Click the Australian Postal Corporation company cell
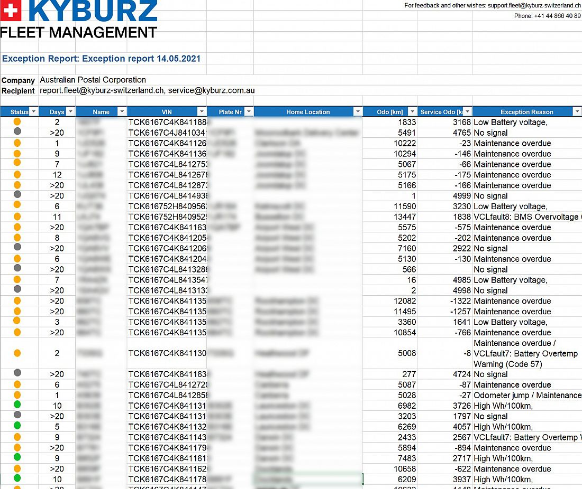This screenshot has height=489, width=582. (x=93, y=80)
